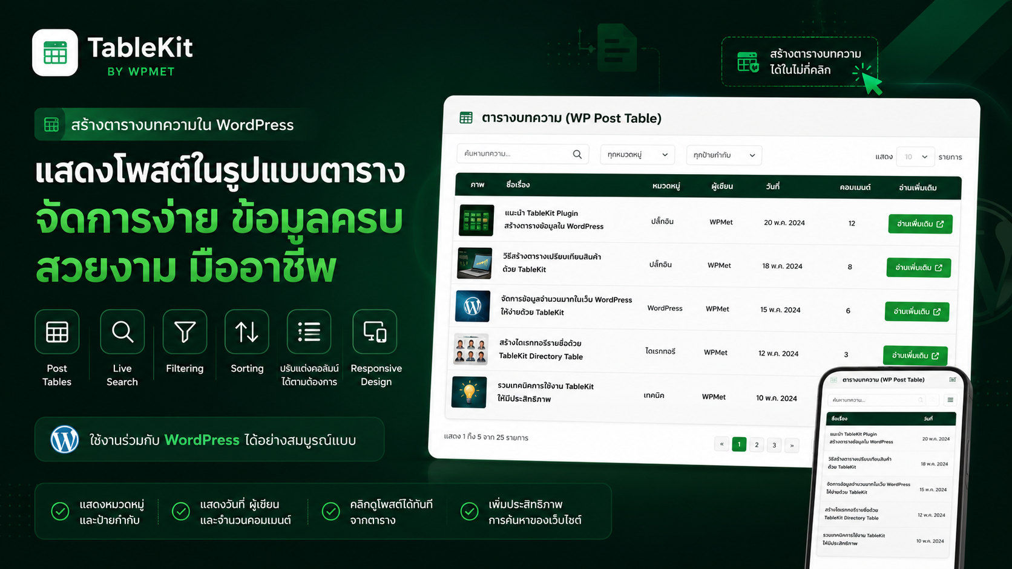Click the search magnifier in ค้นหาบทความ field
Image resolution: width=1012 pixels, height=569 pixels.
click(x=577, y=154)
